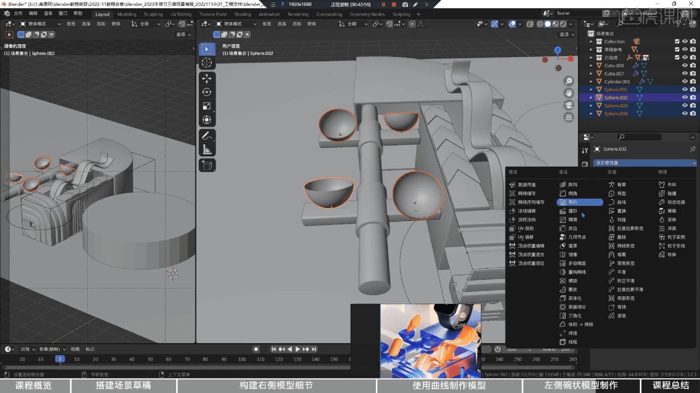700x393 pixels.
Task: Click the zoom view magnifier icon
Action: (x=568, y=81)
